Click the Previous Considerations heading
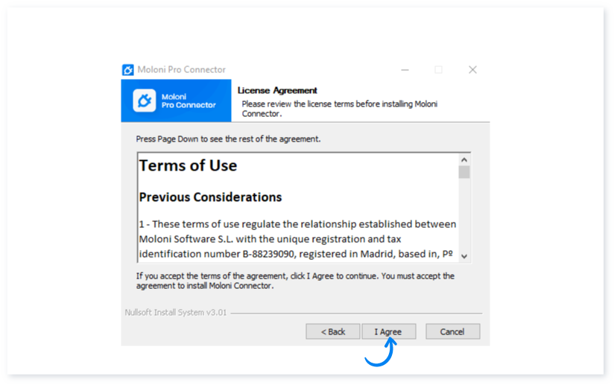 [210, 197]
